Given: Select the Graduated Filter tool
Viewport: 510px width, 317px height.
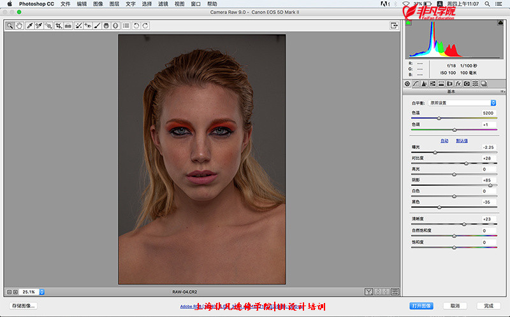Looking at the screenshot, I should tap(106, 25).
